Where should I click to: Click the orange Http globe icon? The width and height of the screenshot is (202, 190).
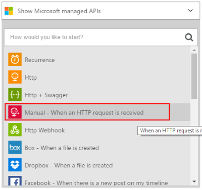15,77
